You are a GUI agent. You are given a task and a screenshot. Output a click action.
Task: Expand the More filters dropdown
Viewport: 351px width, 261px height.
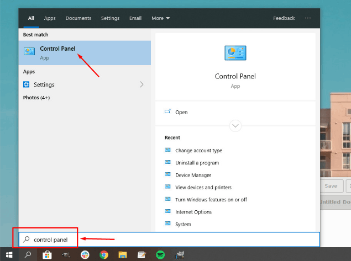[x=160, y=18]
